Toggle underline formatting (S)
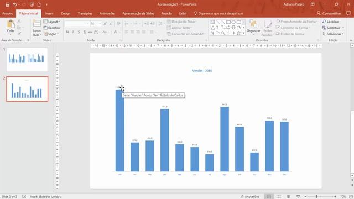The width and height of the screenshot is (354, 199). (x=79, y=32)
